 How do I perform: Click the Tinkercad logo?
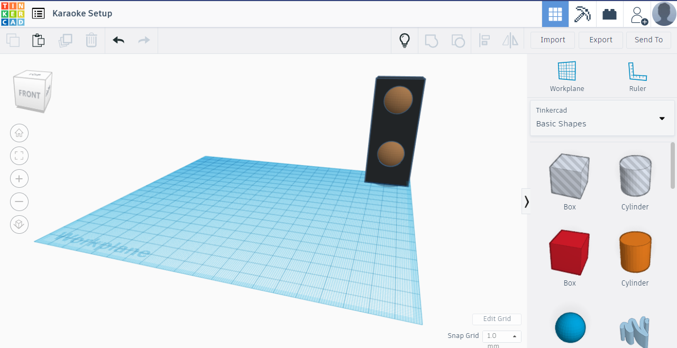[x=13, y=14]
